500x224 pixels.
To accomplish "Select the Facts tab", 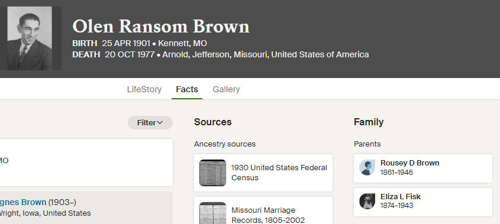I will (187, 89).
